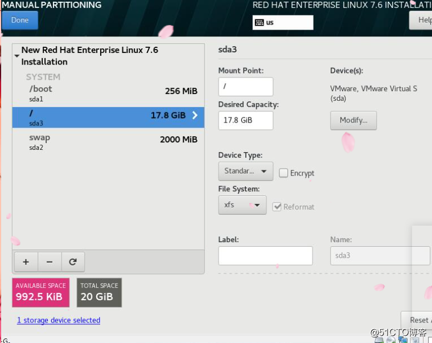Click the Mount Point input field
Image resolution: width=432 pixels, height=343 pixels.
(245, 87)
